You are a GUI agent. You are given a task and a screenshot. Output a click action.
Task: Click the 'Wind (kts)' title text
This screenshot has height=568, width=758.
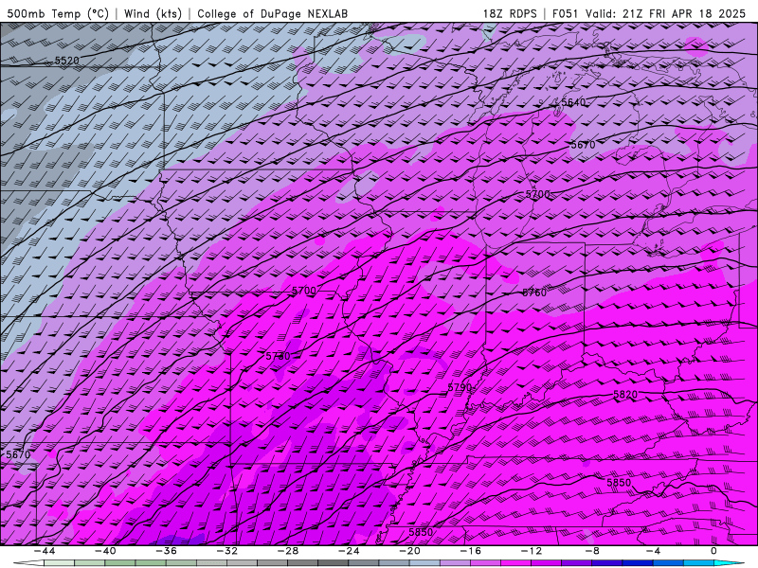tap(153, 13)
